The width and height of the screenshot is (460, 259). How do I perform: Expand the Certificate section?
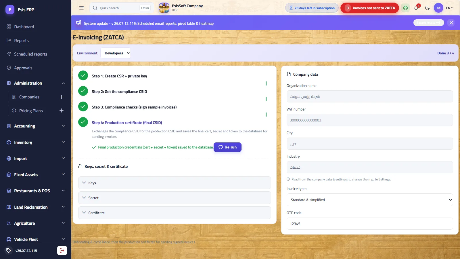pos(175,213)
